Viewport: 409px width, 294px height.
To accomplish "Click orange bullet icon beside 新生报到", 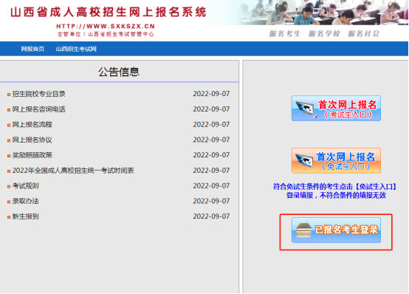I will pos(9,217).
